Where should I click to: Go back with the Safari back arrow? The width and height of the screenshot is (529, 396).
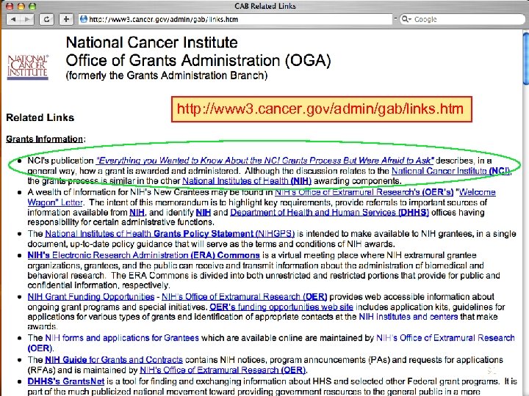point(13,19)
